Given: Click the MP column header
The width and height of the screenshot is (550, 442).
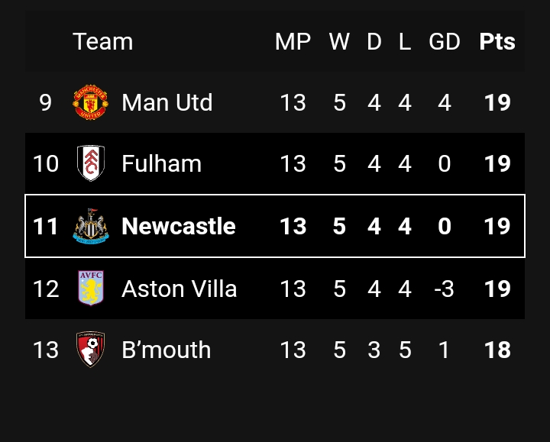Looking at the screenshot, I should (x=293, y=42).
